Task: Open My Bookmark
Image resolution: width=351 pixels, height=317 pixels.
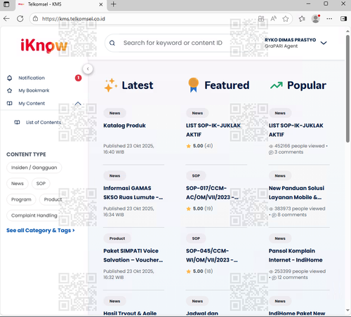Action: pyautogui.click(x=34, y=90)
